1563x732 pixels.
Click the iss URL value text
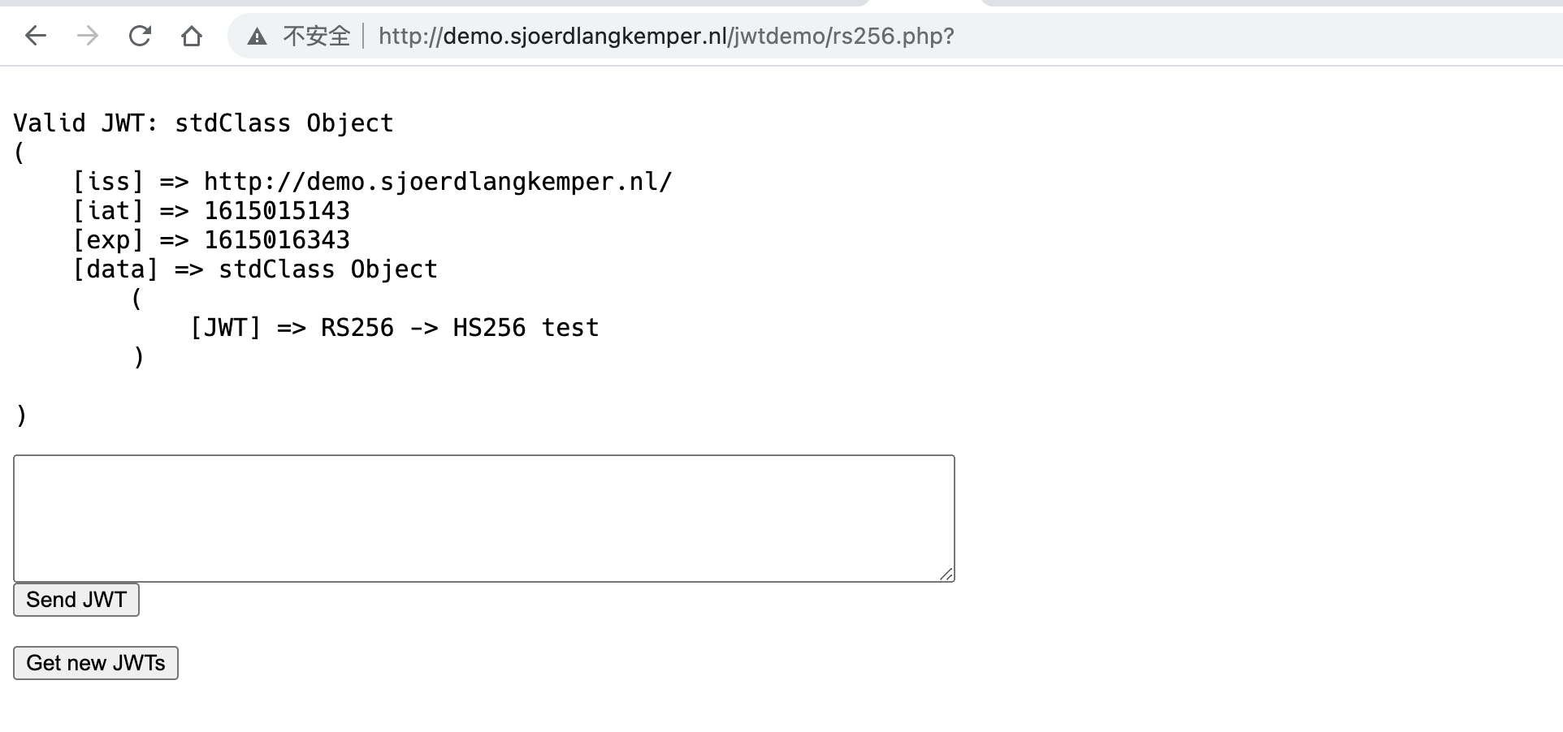point(438,182)
